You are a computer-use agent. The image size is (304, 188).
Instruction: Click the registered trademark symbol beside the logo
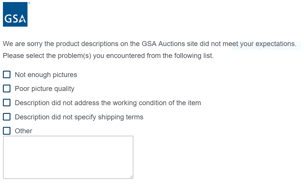(x=29, y=3)
